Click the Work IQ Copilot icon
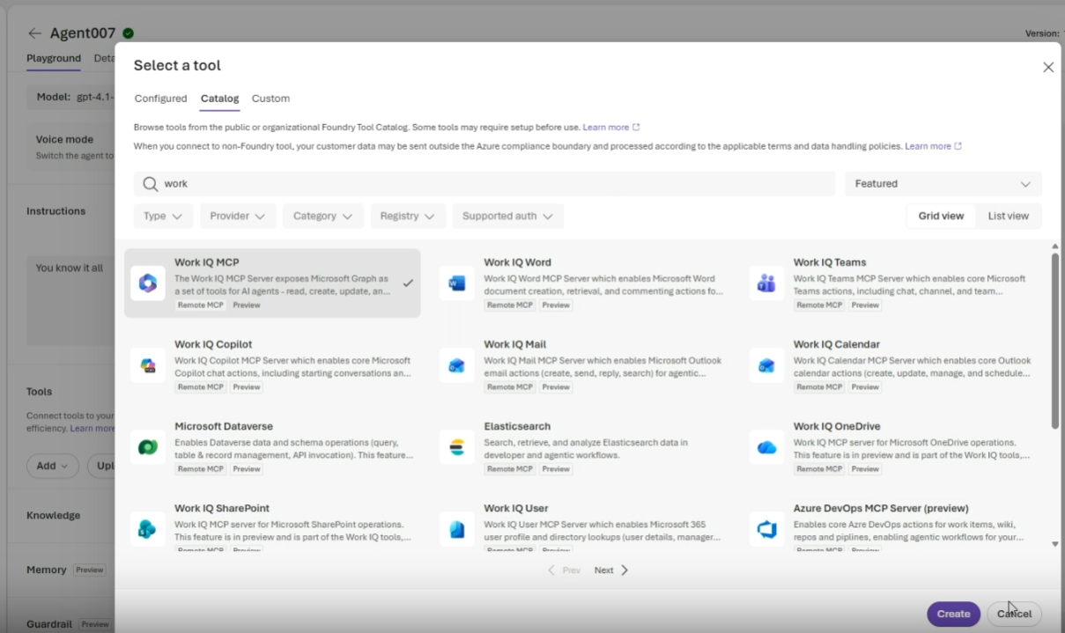Screen dimensions: 1065x633 (x=148, y=364)
